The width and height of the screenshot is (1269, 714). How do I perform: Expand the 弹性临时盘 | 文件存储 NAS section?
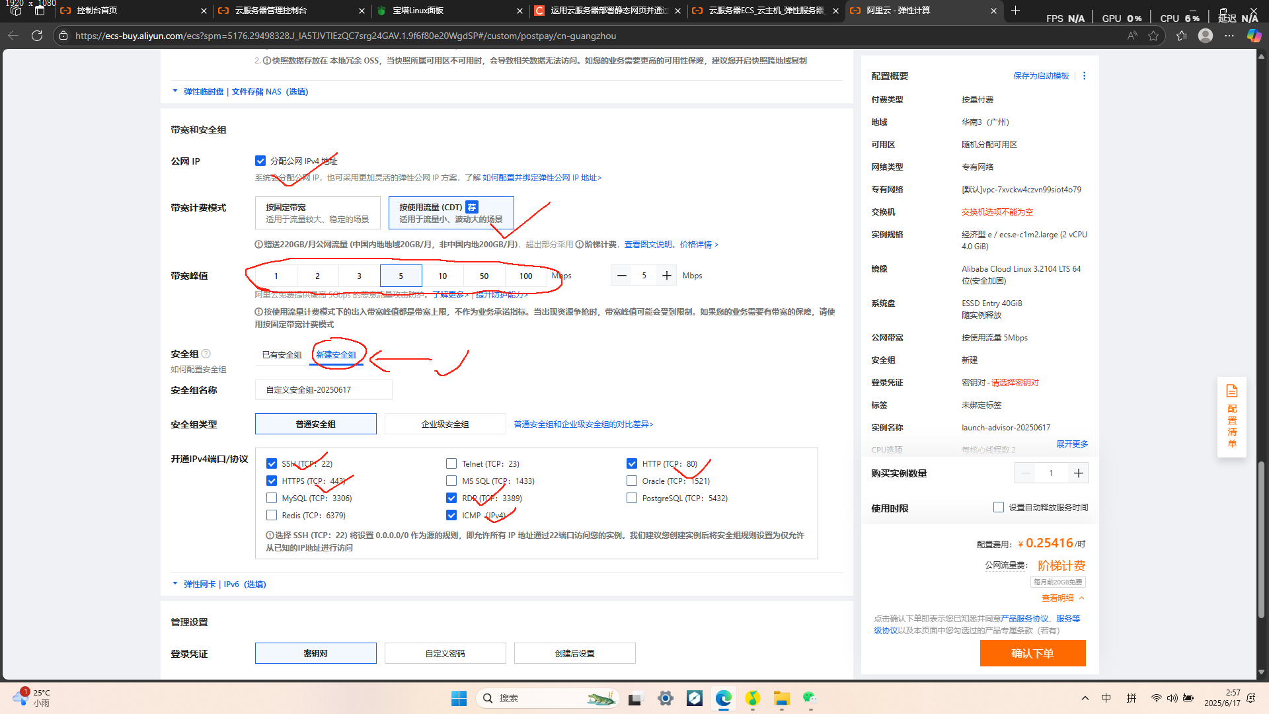pyautogui.click(x=241, y=92)
